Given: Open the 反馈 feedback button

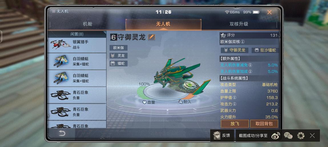Looking at the screenshot, I should pos(222,136).
